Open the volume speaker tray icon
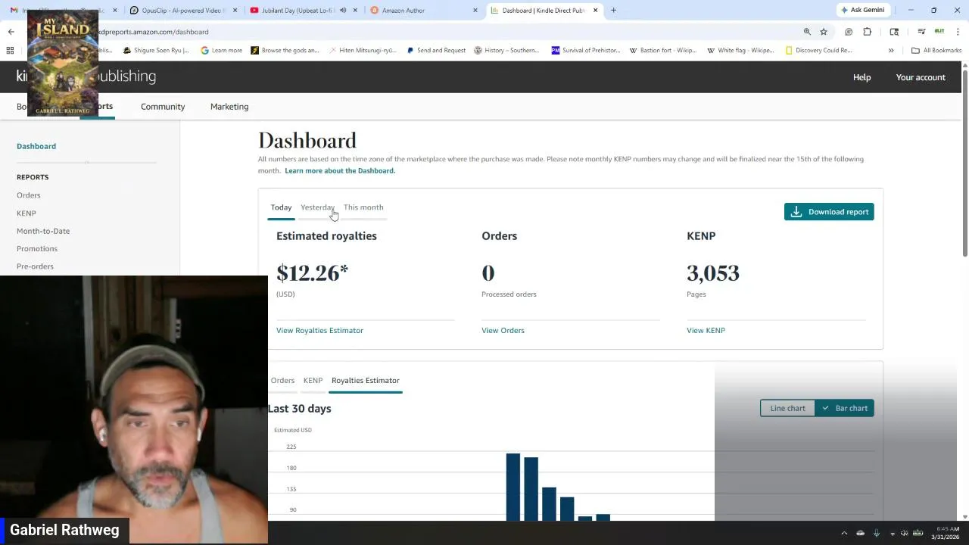This screenshot has width=969, height=545. coord(904,533)
